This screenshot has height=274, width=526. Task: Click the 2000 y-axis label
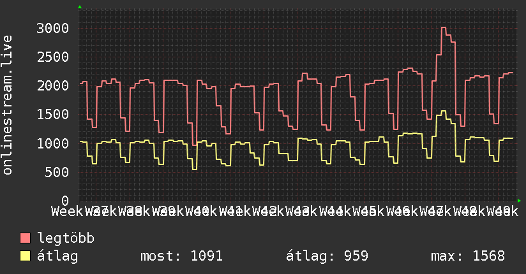[53, 86]
